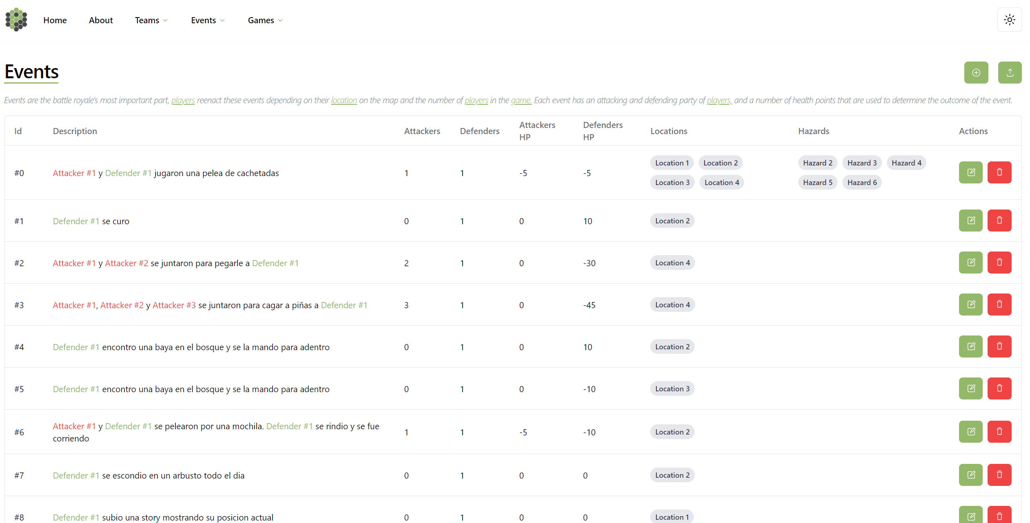Click the upload events icon button

(1010, 73)
